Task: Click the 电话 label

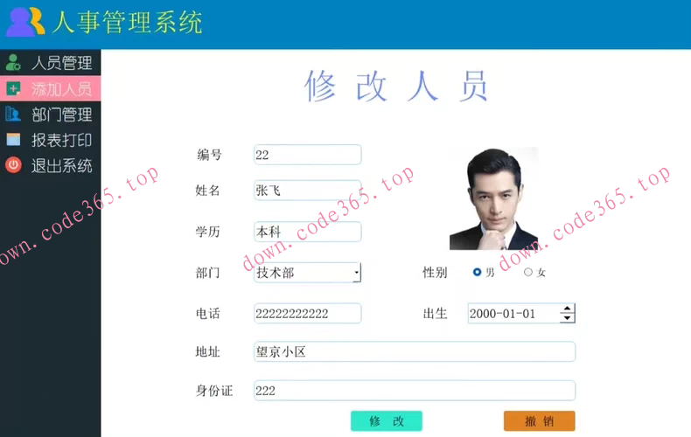Action: [207, 314]
